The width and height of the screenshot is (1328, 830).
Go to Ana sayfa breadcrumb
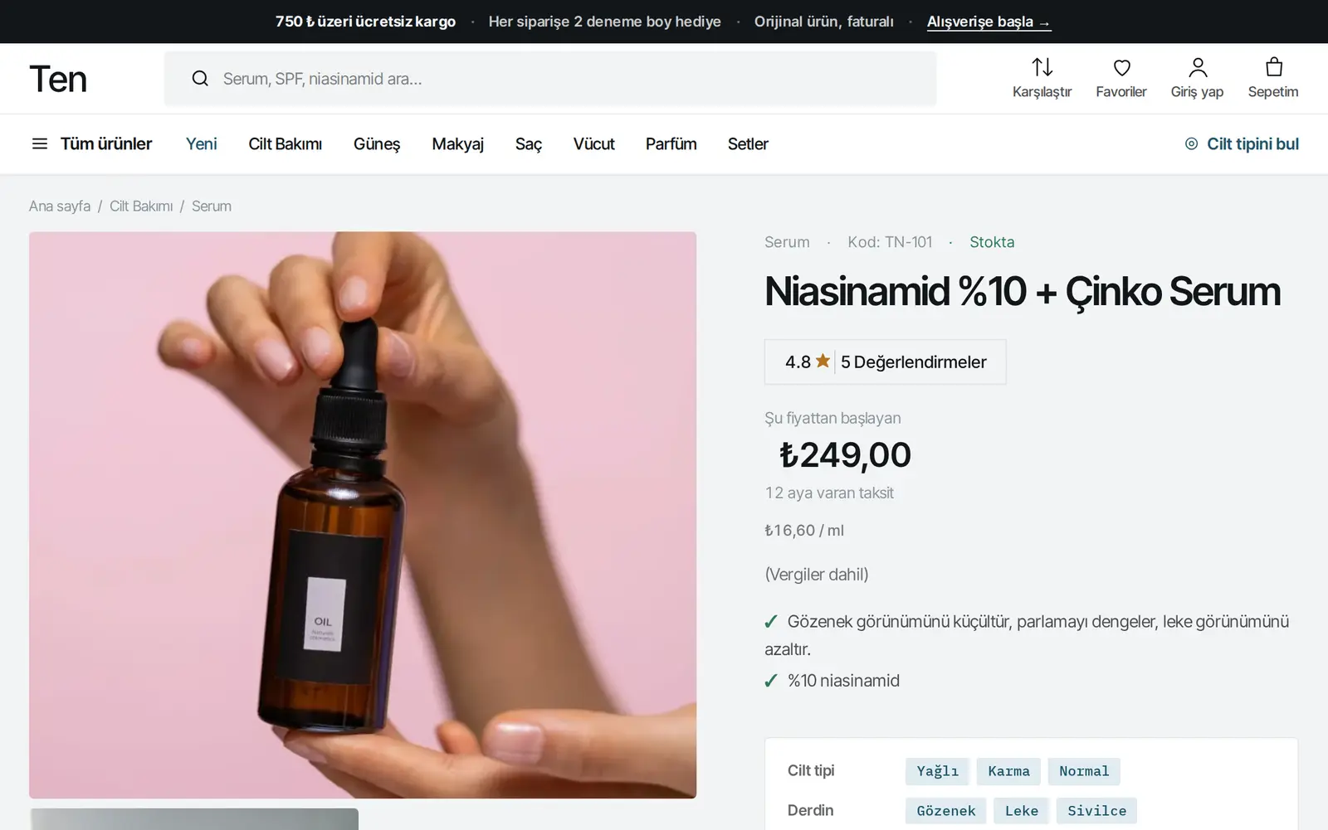tap(60, 206)
